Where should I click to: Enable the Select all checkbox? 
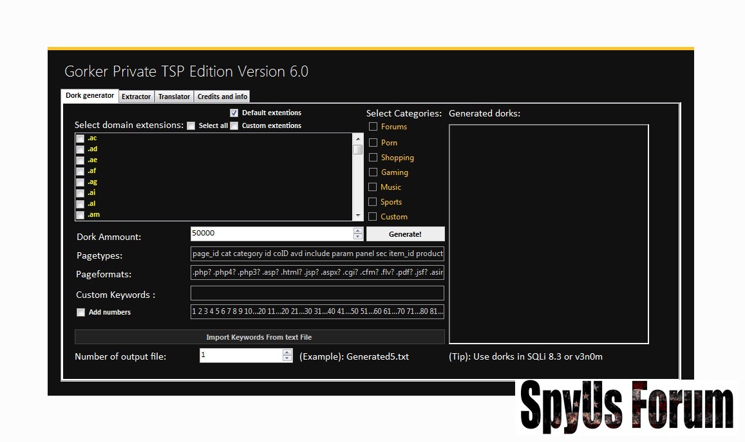pyautogui.click(x=191, y=126)
